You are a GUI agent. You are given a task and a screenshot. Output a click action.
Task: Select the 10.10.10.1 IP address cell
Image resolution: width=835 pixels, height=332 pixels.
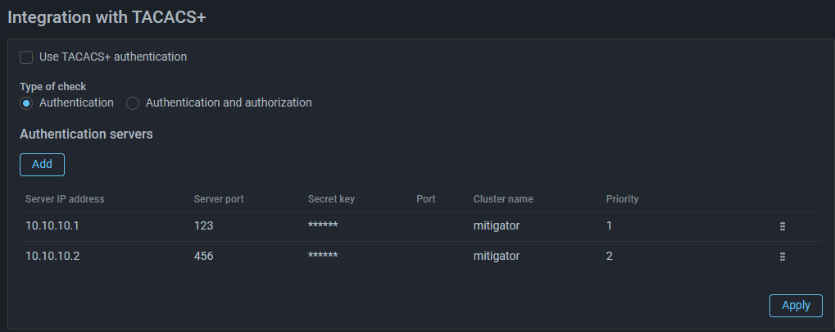coord(52,225)
